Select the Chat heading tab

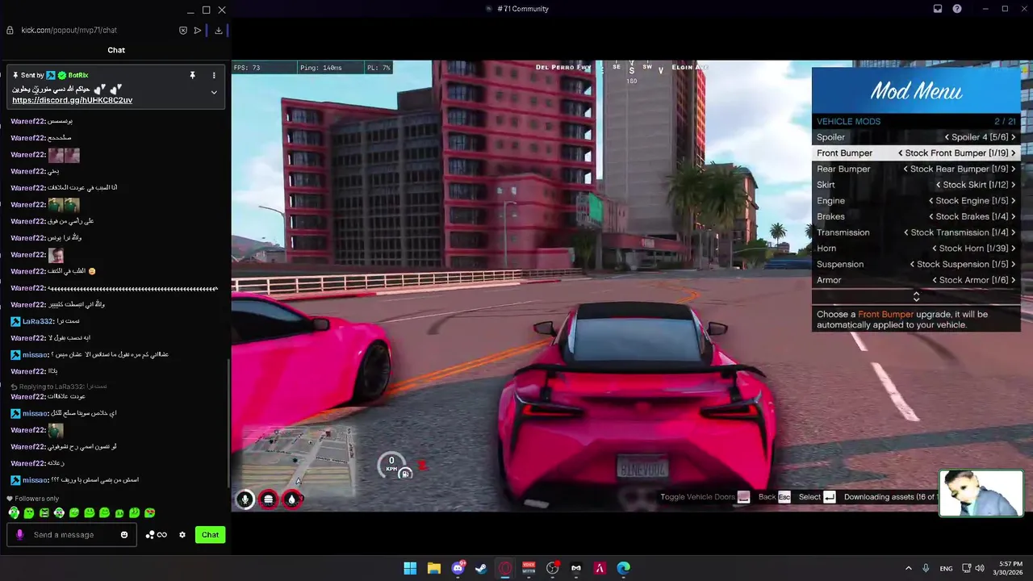point(116,50)
